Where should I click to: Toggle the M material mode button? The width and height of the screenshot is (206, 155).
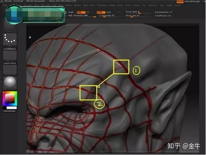pos(88,12)
